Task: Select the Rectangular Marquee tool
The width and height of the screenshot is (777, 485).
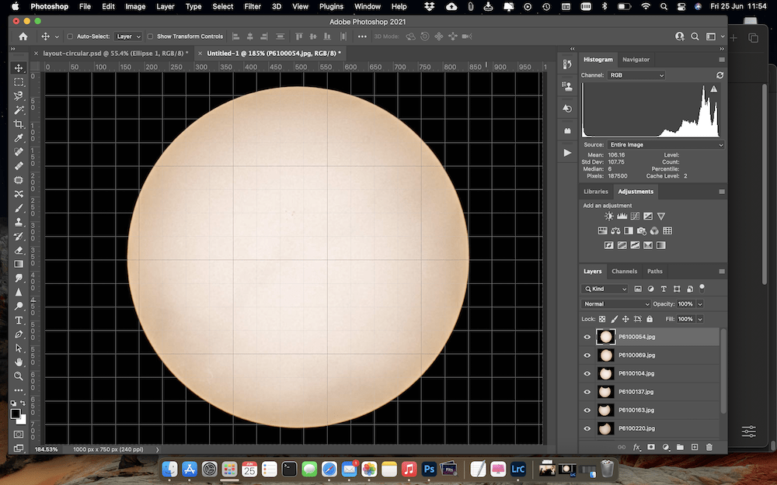Action: click(x=19, y=82)
